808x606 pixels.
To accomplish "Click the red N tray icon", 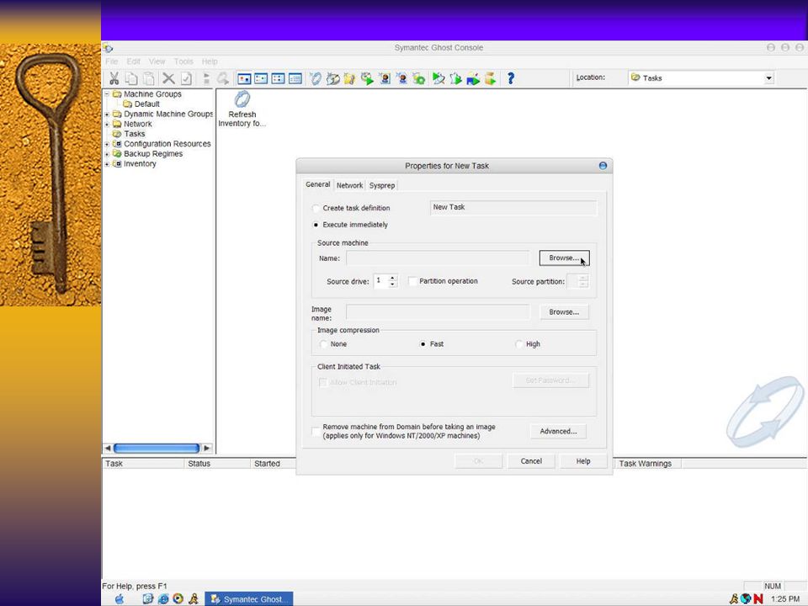I will coord(758,598).
